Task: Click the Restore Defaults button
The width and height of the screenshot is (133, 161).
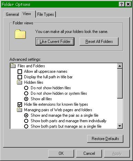Action: [105, 139]
